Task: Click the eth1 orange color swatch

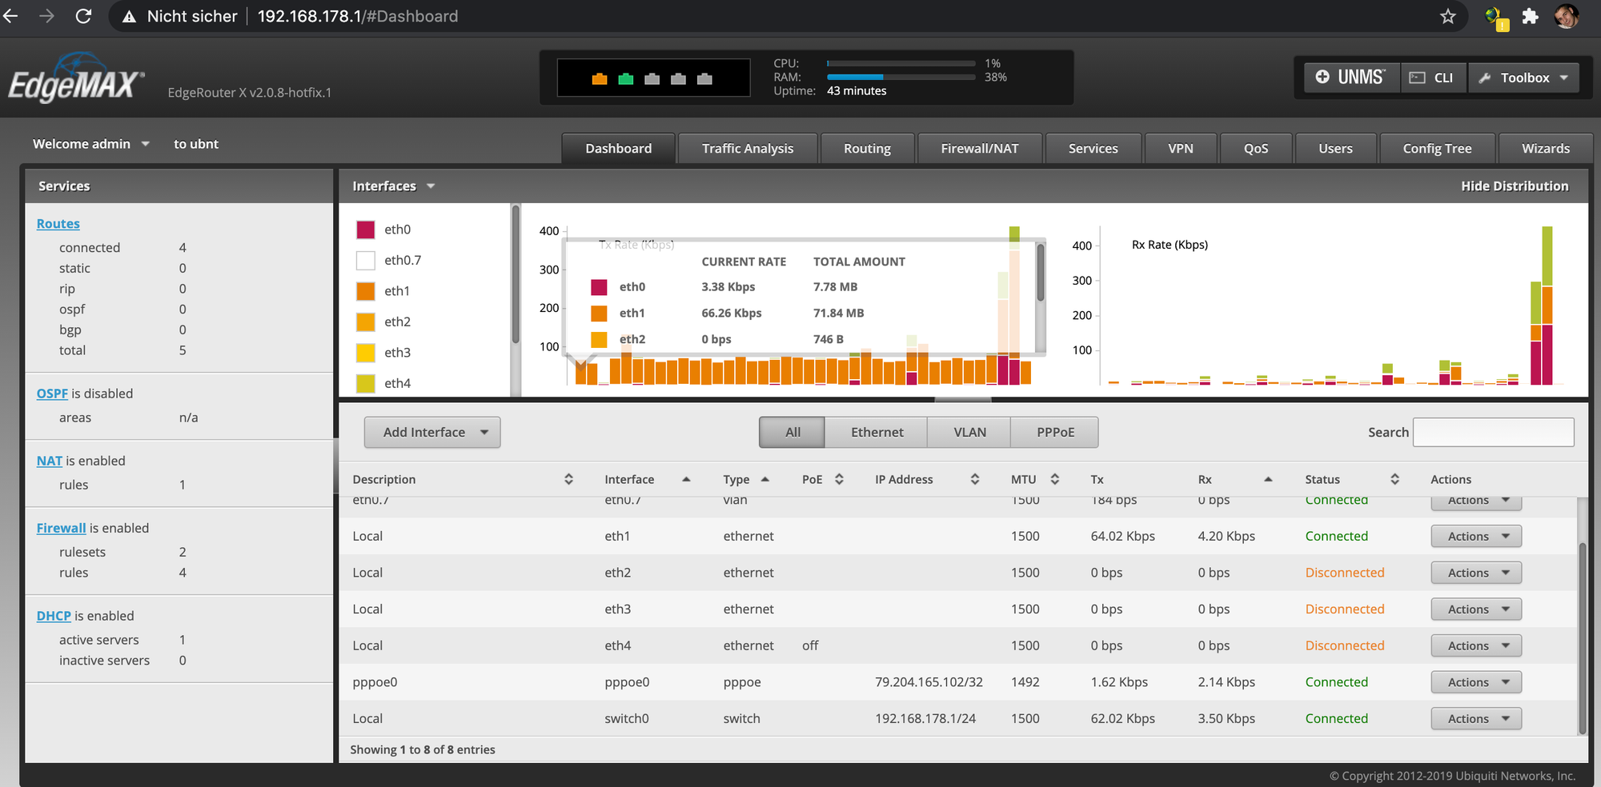Action: click(x=366, y=291)
